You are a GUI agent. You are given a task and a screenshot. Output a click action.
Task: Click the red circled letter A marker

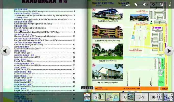pos(94,10)
